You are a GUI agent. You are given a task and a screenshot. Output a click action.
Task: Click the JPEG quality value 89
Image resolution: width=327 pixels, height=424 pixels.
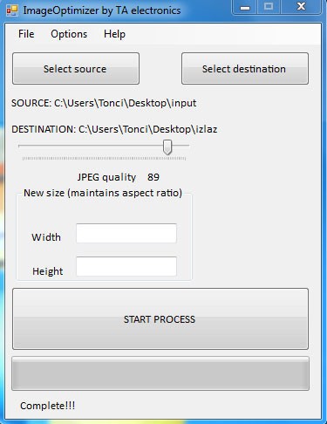click(x=153, y=177)
